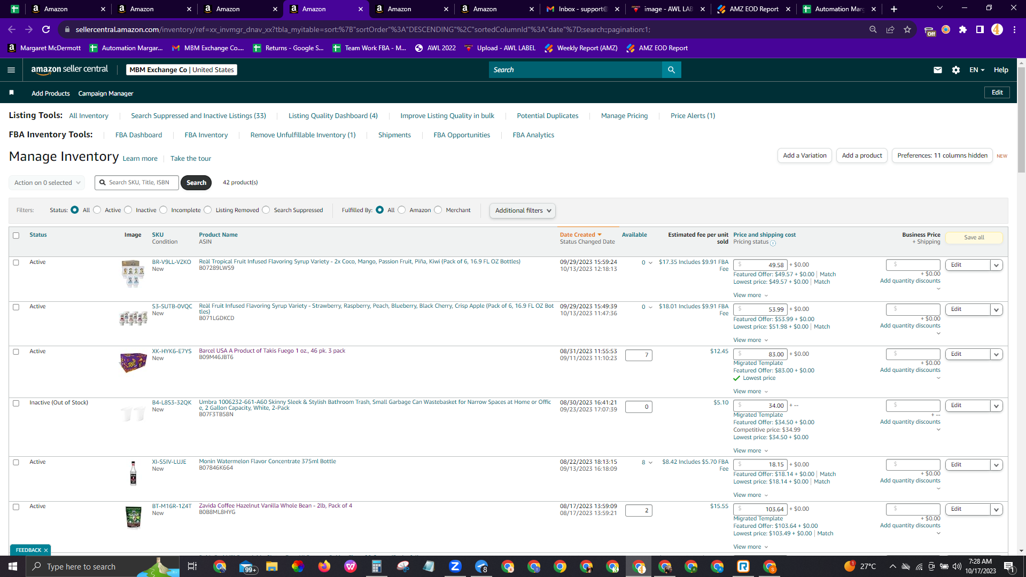1026x577 pixels.
Task: Reload the page with browser refresh icon
Action: (46, 29)
